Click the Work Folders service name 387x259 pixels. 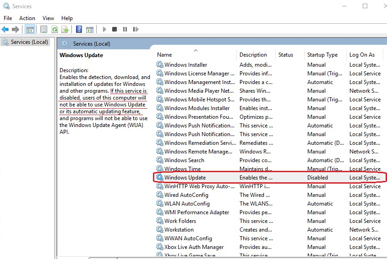click(x=180, y=221)
